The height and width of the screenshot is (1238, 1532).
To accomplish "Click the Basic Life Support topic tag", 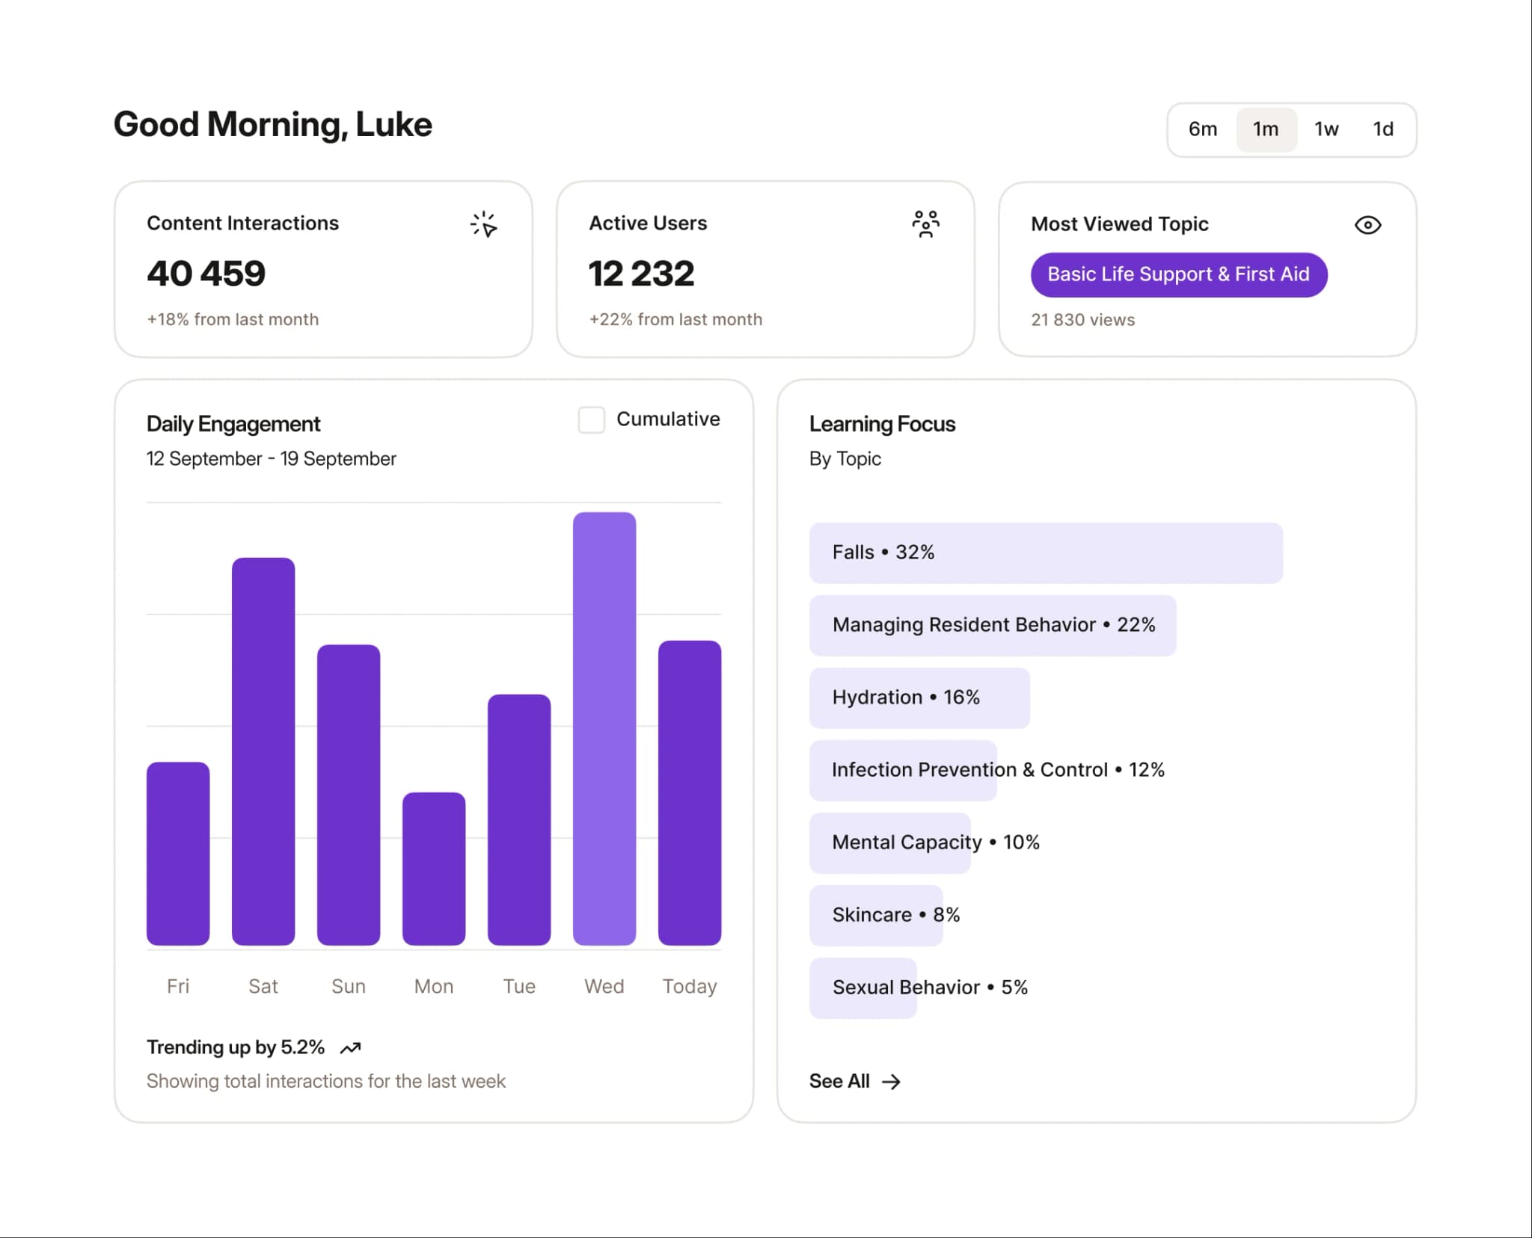I will point(1178,274).
